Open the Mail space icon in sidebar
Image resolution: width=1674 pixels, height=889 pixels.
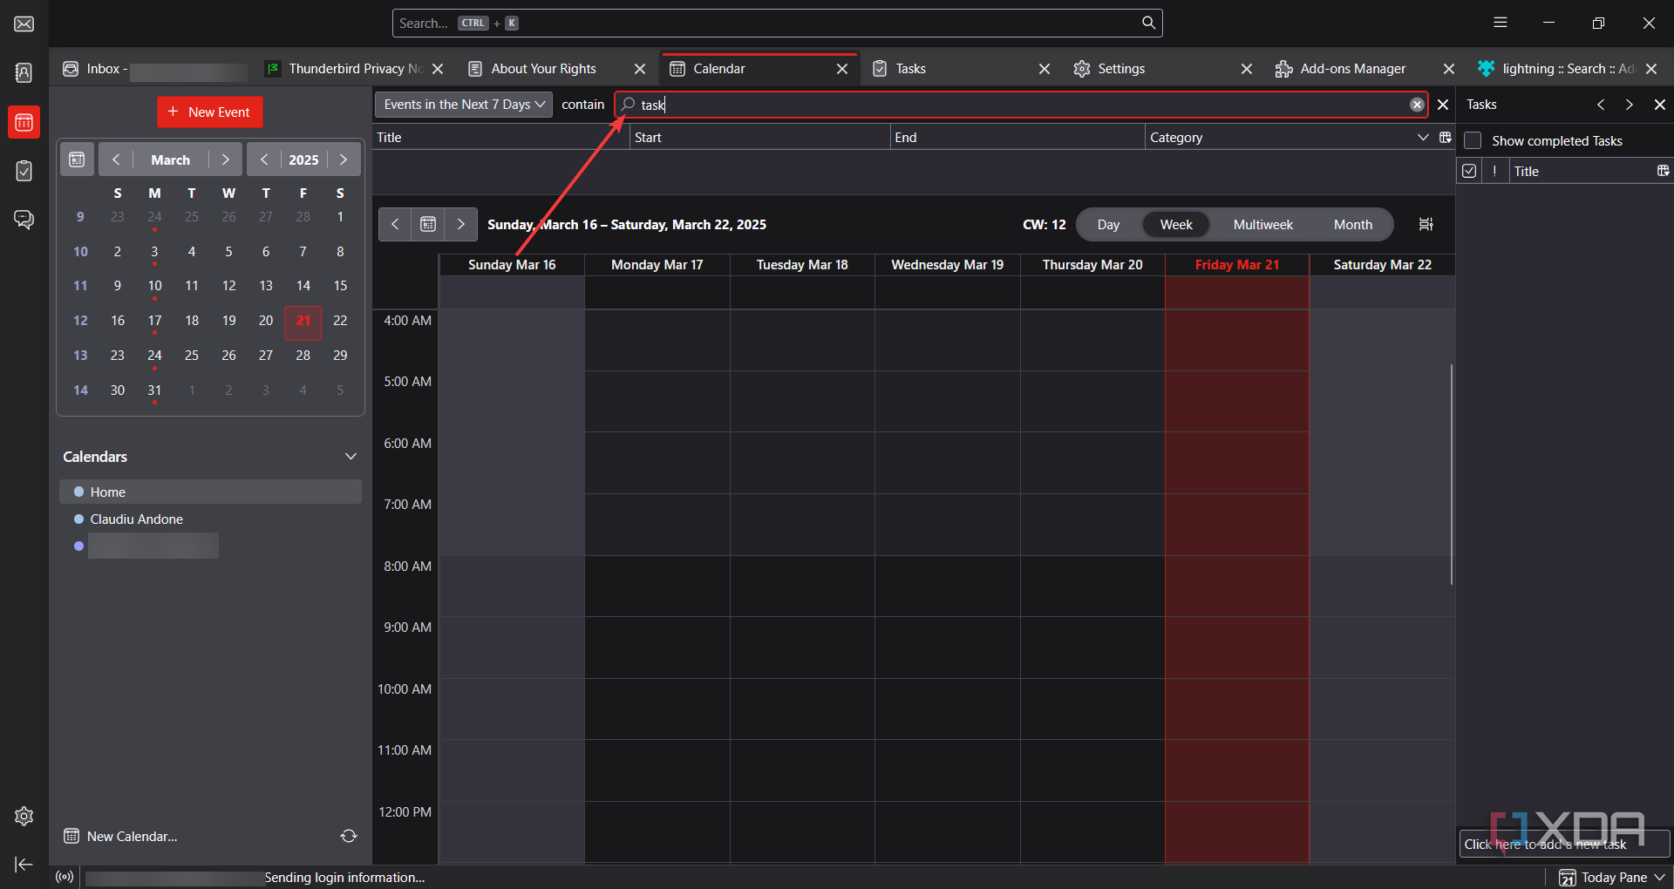coord(24,24)
